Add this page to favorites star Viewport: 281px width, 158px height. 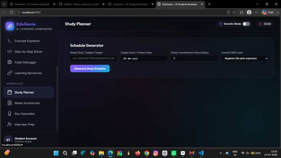[234, 12]
